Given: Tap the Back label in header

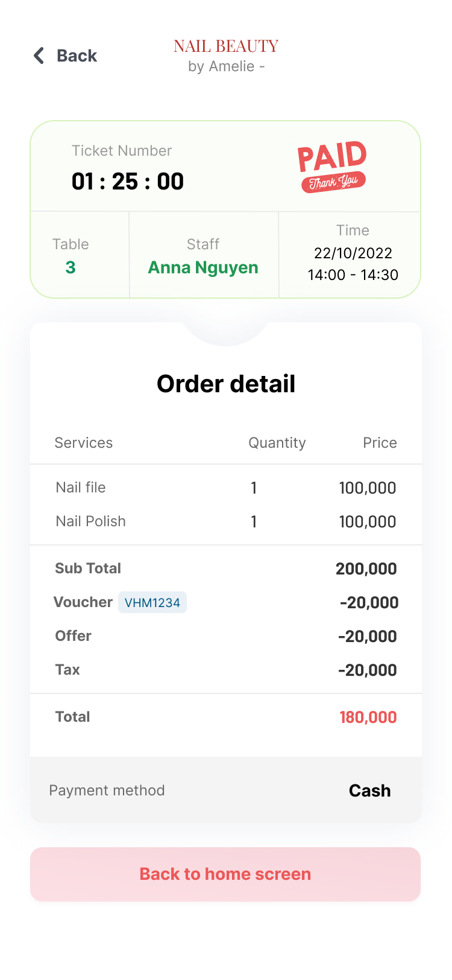Looking at the screenshot, I should coord(77,56).
